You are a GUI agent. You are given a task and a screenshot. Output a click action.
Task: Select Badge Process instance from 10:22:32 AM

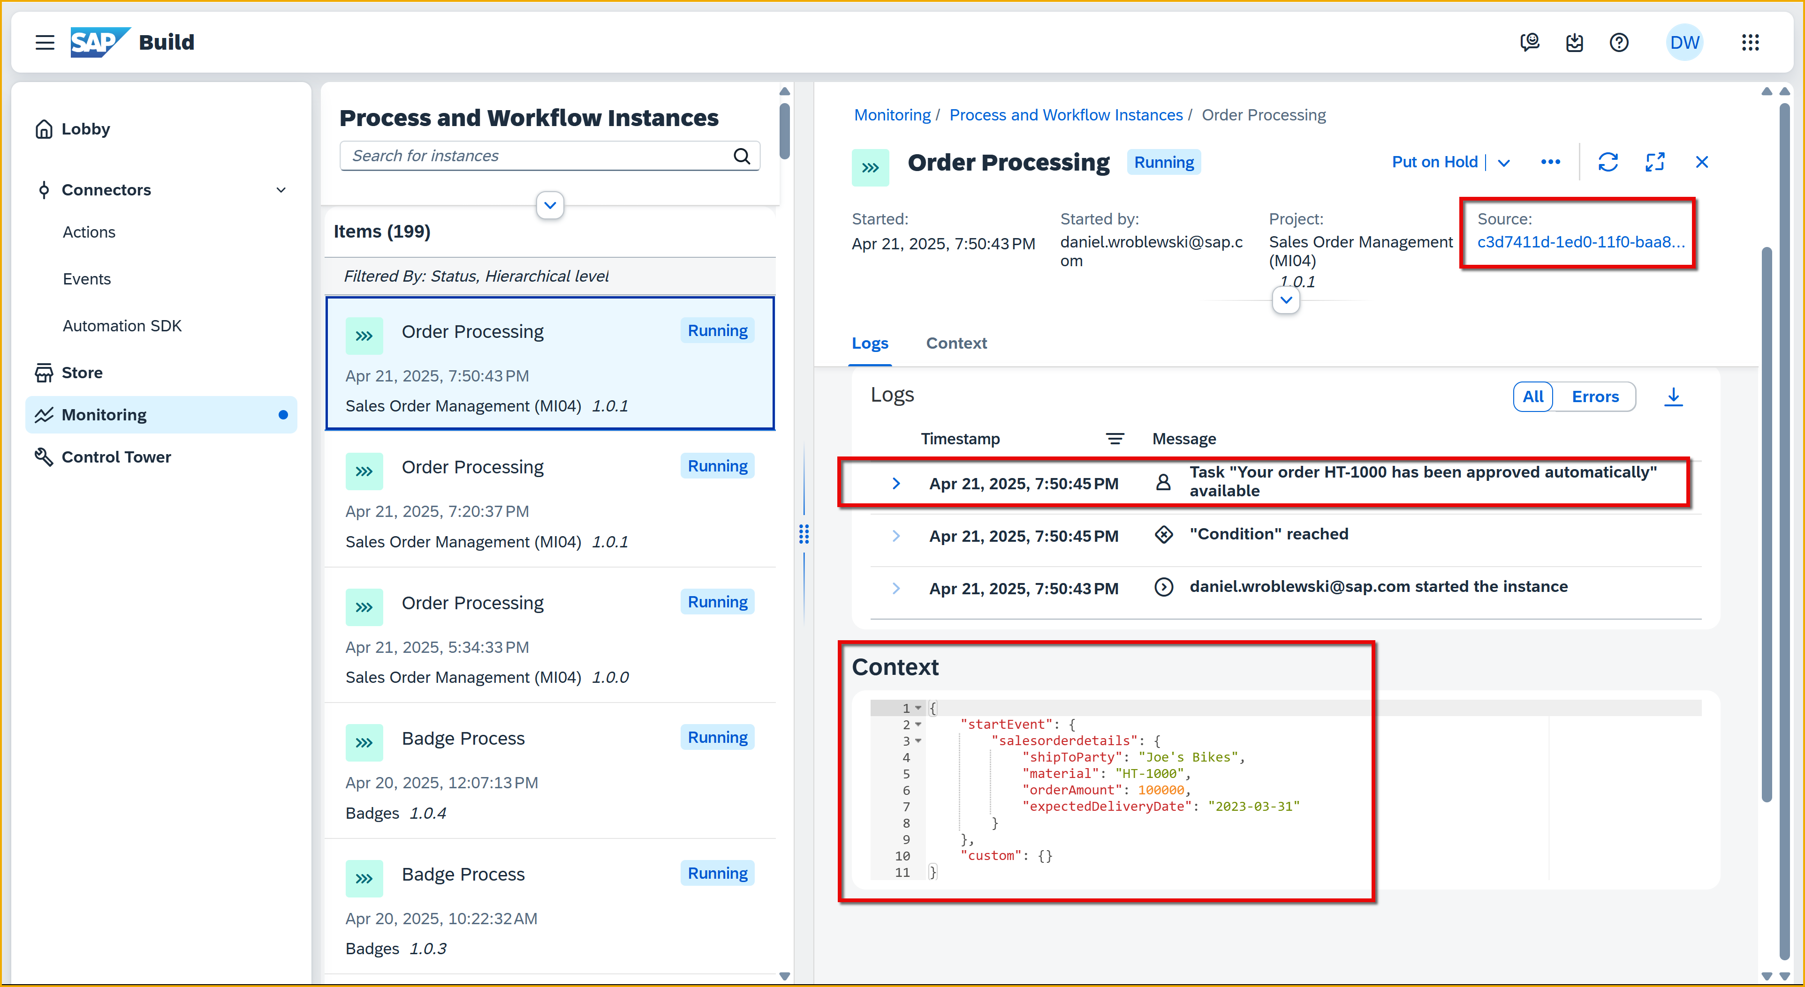point(550,907)
